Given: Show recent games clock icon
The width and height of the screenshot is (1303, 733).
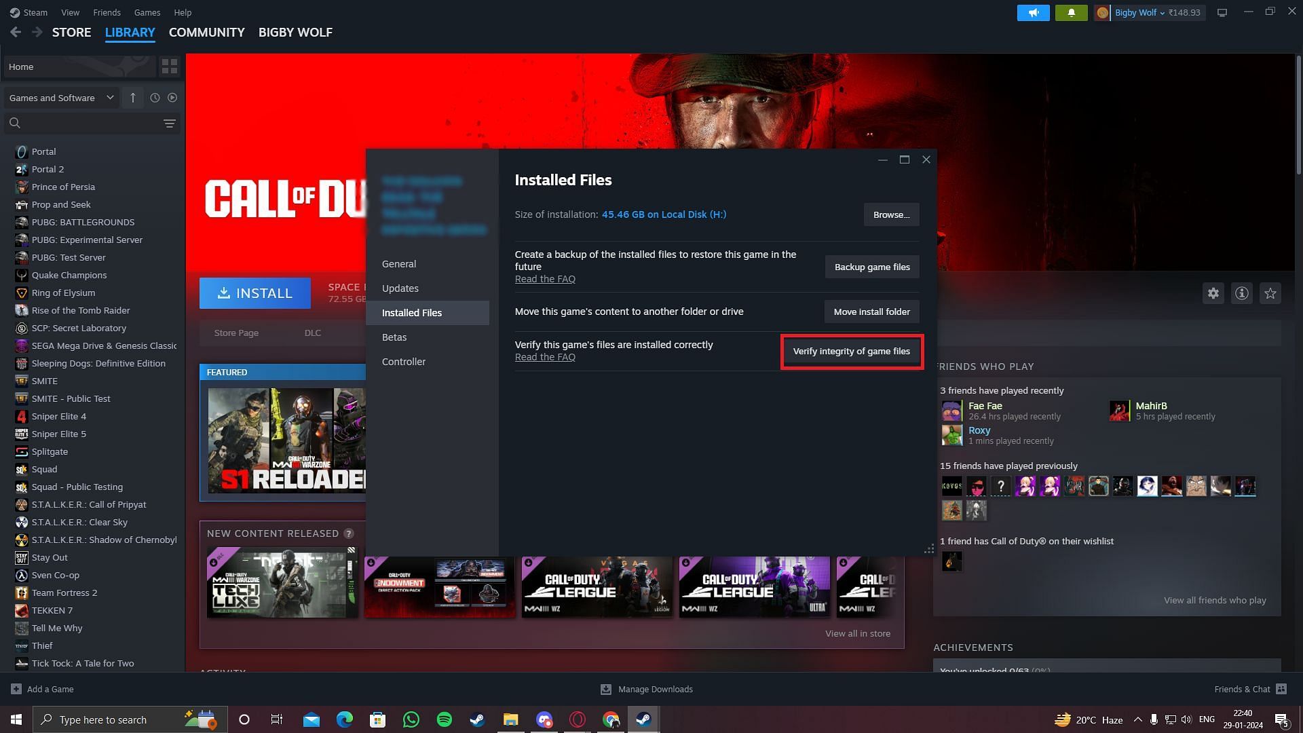Looking at the screenshot, I should (x=155, y=98).
